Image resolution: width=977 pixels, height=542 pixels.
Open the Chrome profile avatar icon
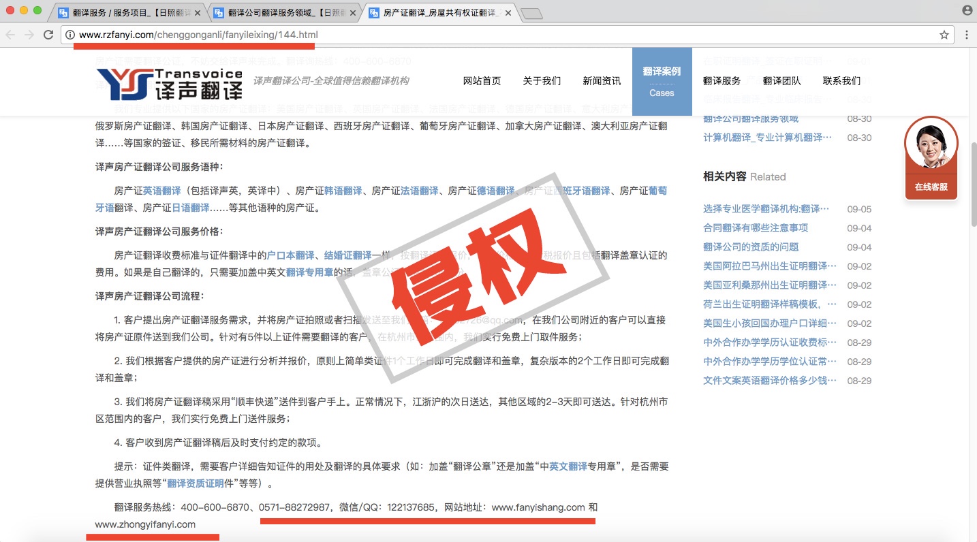(x=967, y=10)
